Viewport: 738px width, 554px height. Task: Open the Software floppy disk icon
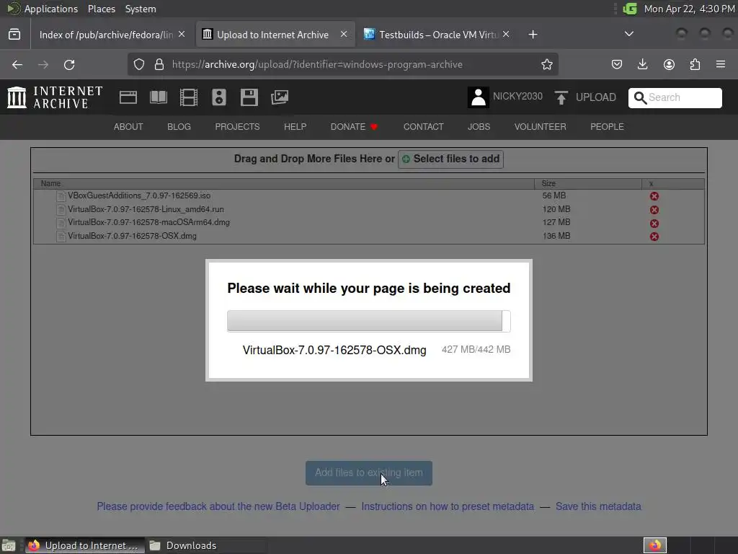pyautogui.click(x=249, y=97)
